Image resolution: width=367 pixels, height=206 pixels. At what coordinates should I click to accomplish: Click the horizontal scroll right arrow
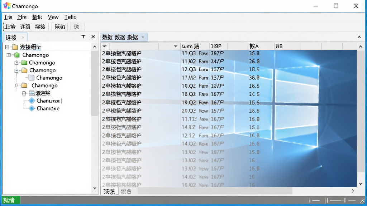click(x=353, y=191)
